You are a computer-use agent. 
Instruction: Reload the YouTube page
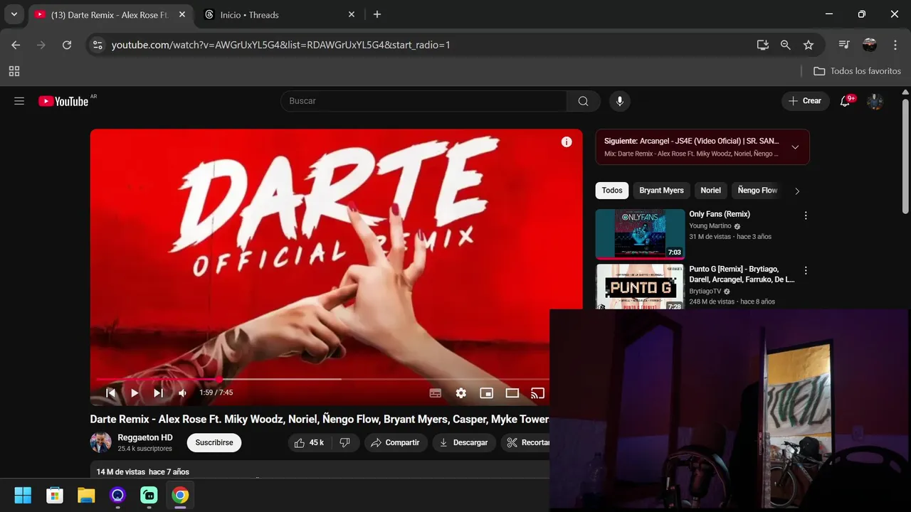pyautogui.click(x=67, y=45)
